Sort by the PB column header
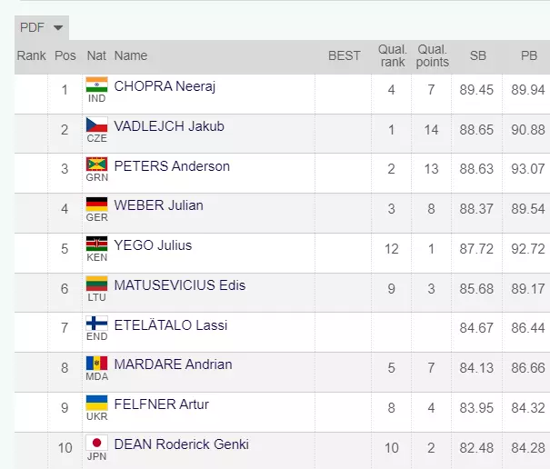 528,55
